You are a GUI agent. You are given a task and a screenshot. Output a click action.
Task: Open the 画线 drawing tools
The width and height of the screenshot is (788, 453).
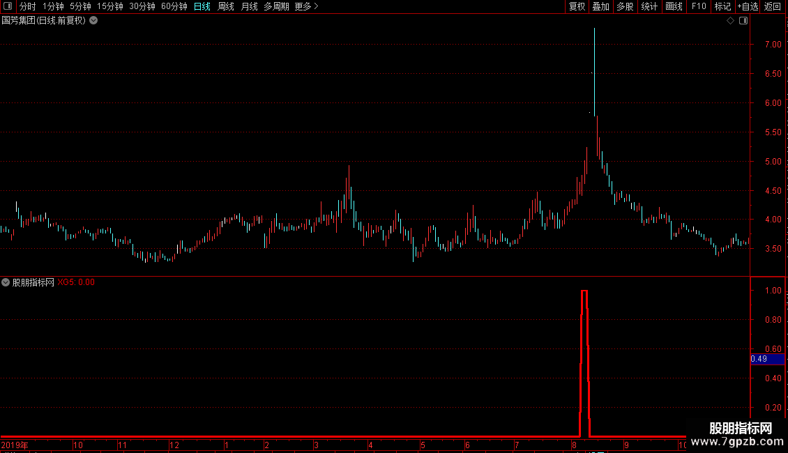point(674,6)
